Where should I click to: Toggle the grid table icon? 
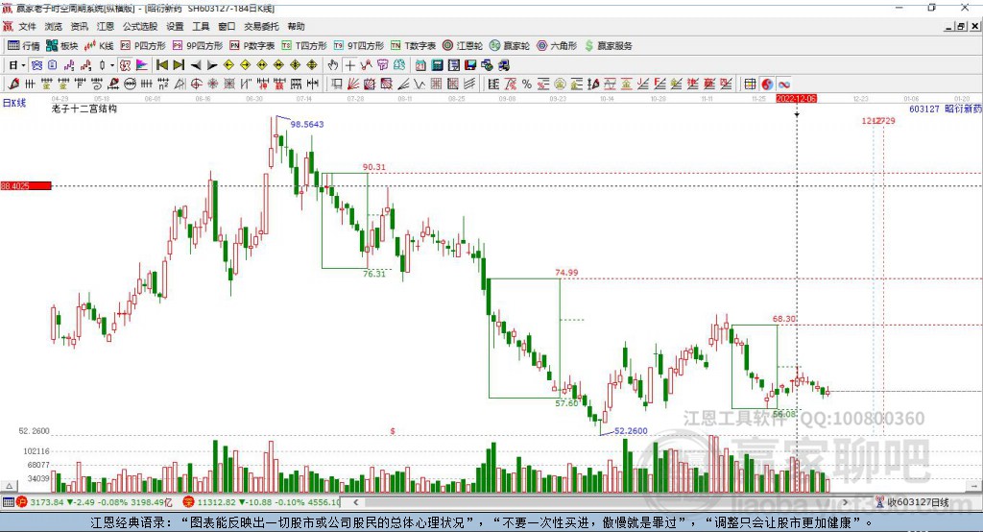(x=751, y=85)
